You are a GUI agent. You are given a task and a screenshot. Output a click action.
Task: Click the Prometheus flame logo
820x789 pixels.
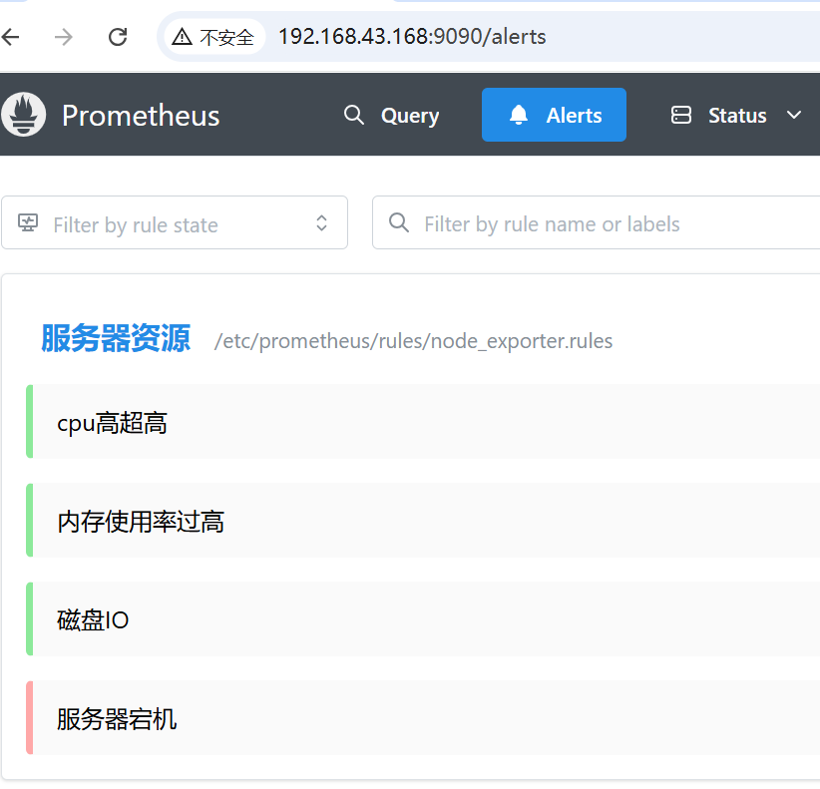[x=24, y=115]
